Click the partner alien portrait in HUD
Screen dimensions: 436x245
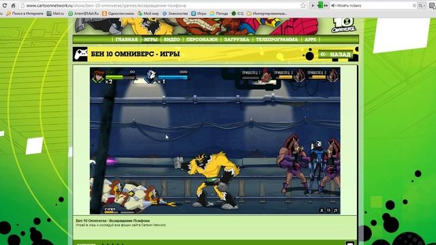coord(151,76)
